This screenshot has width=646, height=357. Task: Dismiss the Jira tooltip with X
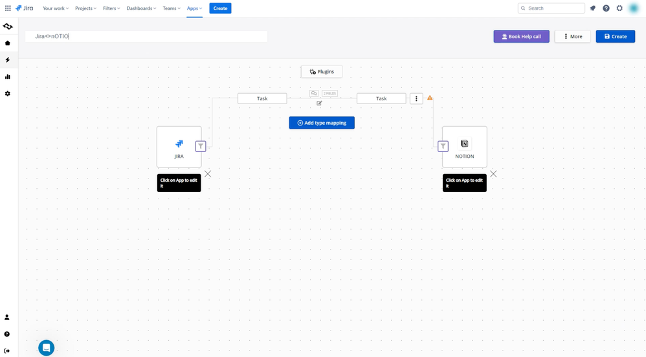click(x=208, y=174)
